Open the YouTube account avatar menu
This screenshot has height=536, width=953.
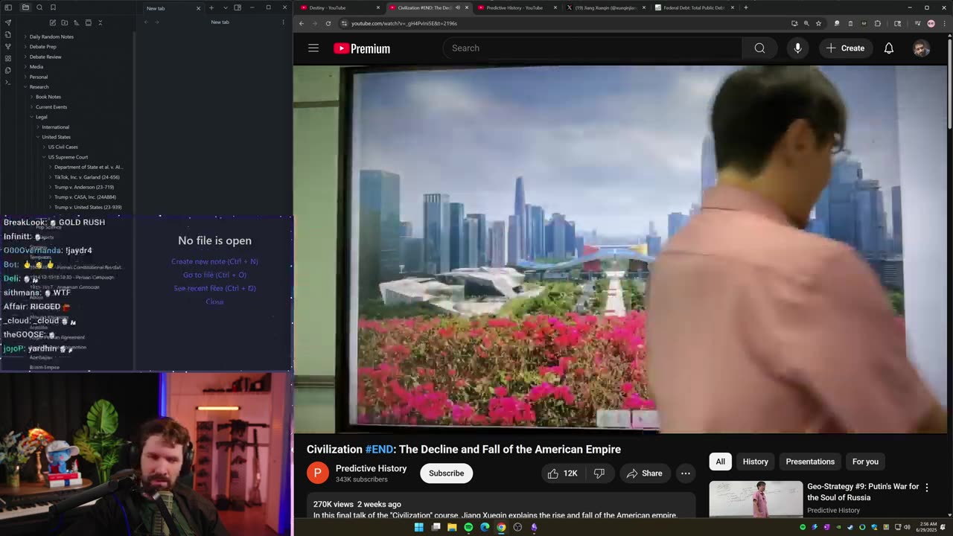pyautogui.click(x=922, y=48)
